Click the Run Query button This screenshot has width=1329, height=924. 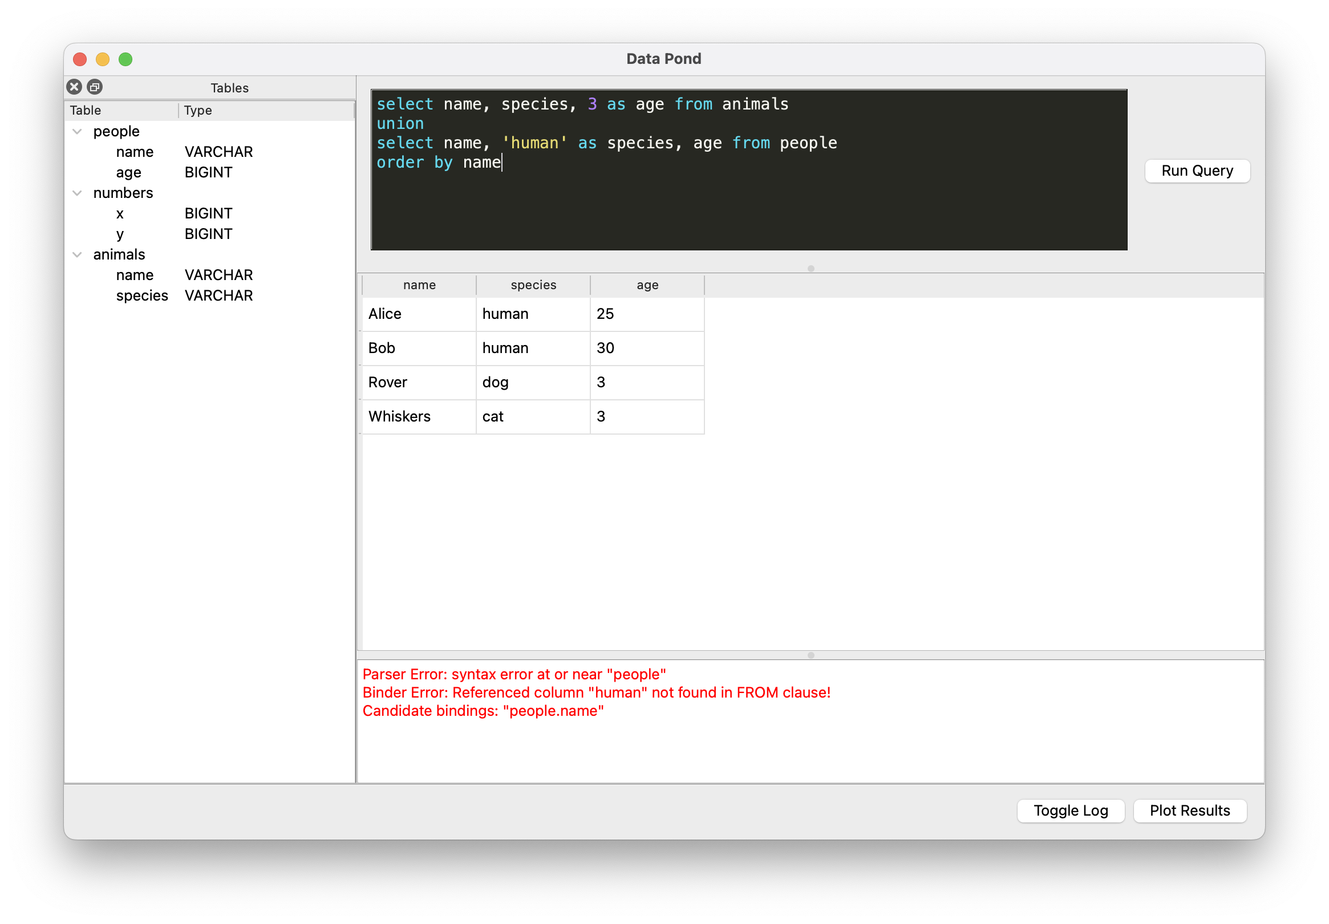click(1197, 171)
